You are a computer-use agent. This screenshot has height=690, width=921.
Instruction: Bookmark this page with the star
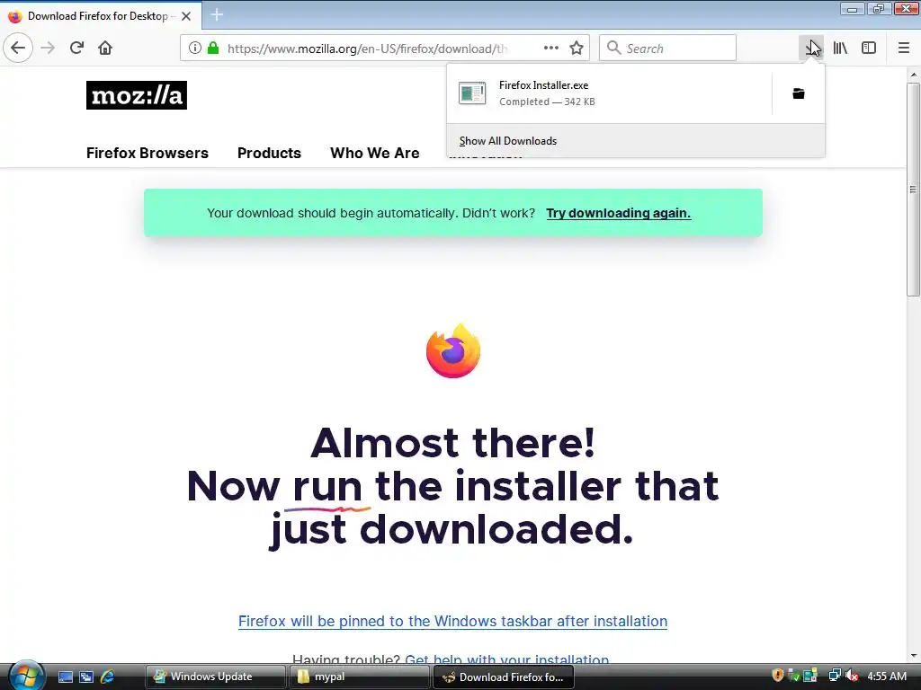pos(577,48)
